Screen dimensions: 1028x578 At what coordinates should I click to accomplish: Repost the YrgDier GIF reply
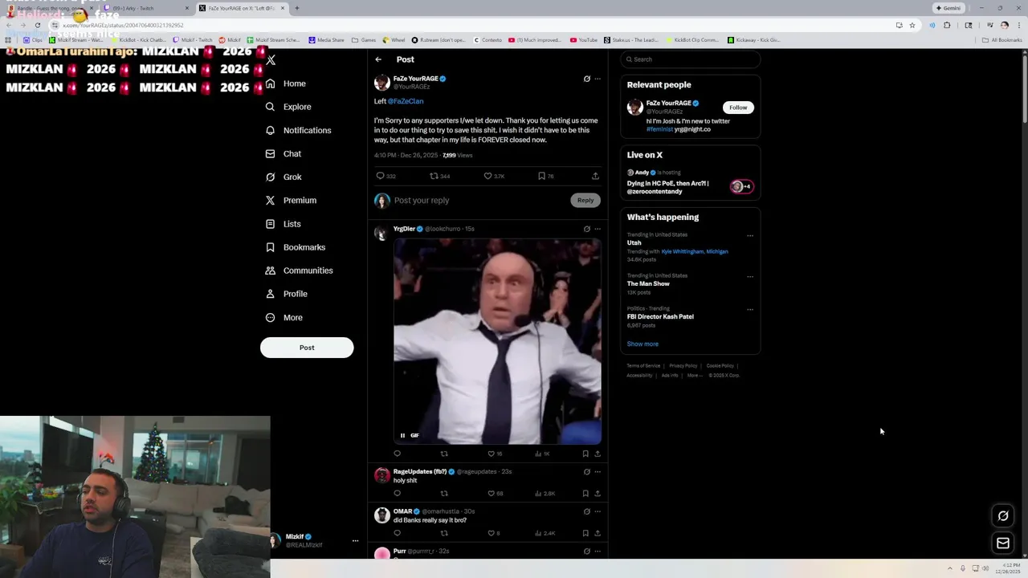443,454
